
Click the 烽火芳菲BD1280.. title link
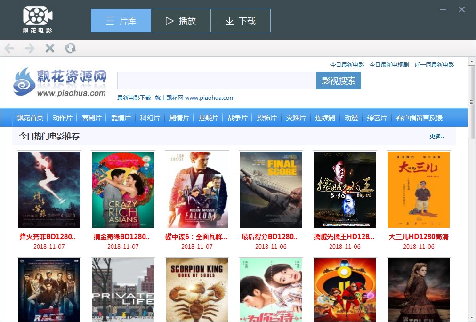coord(48,237)
